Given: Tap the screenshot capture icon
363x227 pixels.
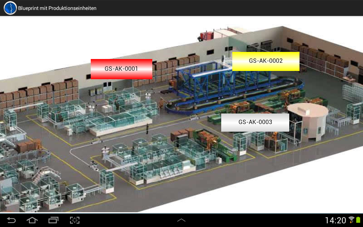Looking at the screenshot, I should 75,220.
